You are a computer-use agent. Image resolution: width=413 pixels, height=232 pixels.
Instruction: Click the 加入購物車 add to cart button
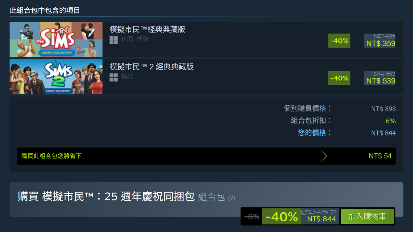(367, 216)
